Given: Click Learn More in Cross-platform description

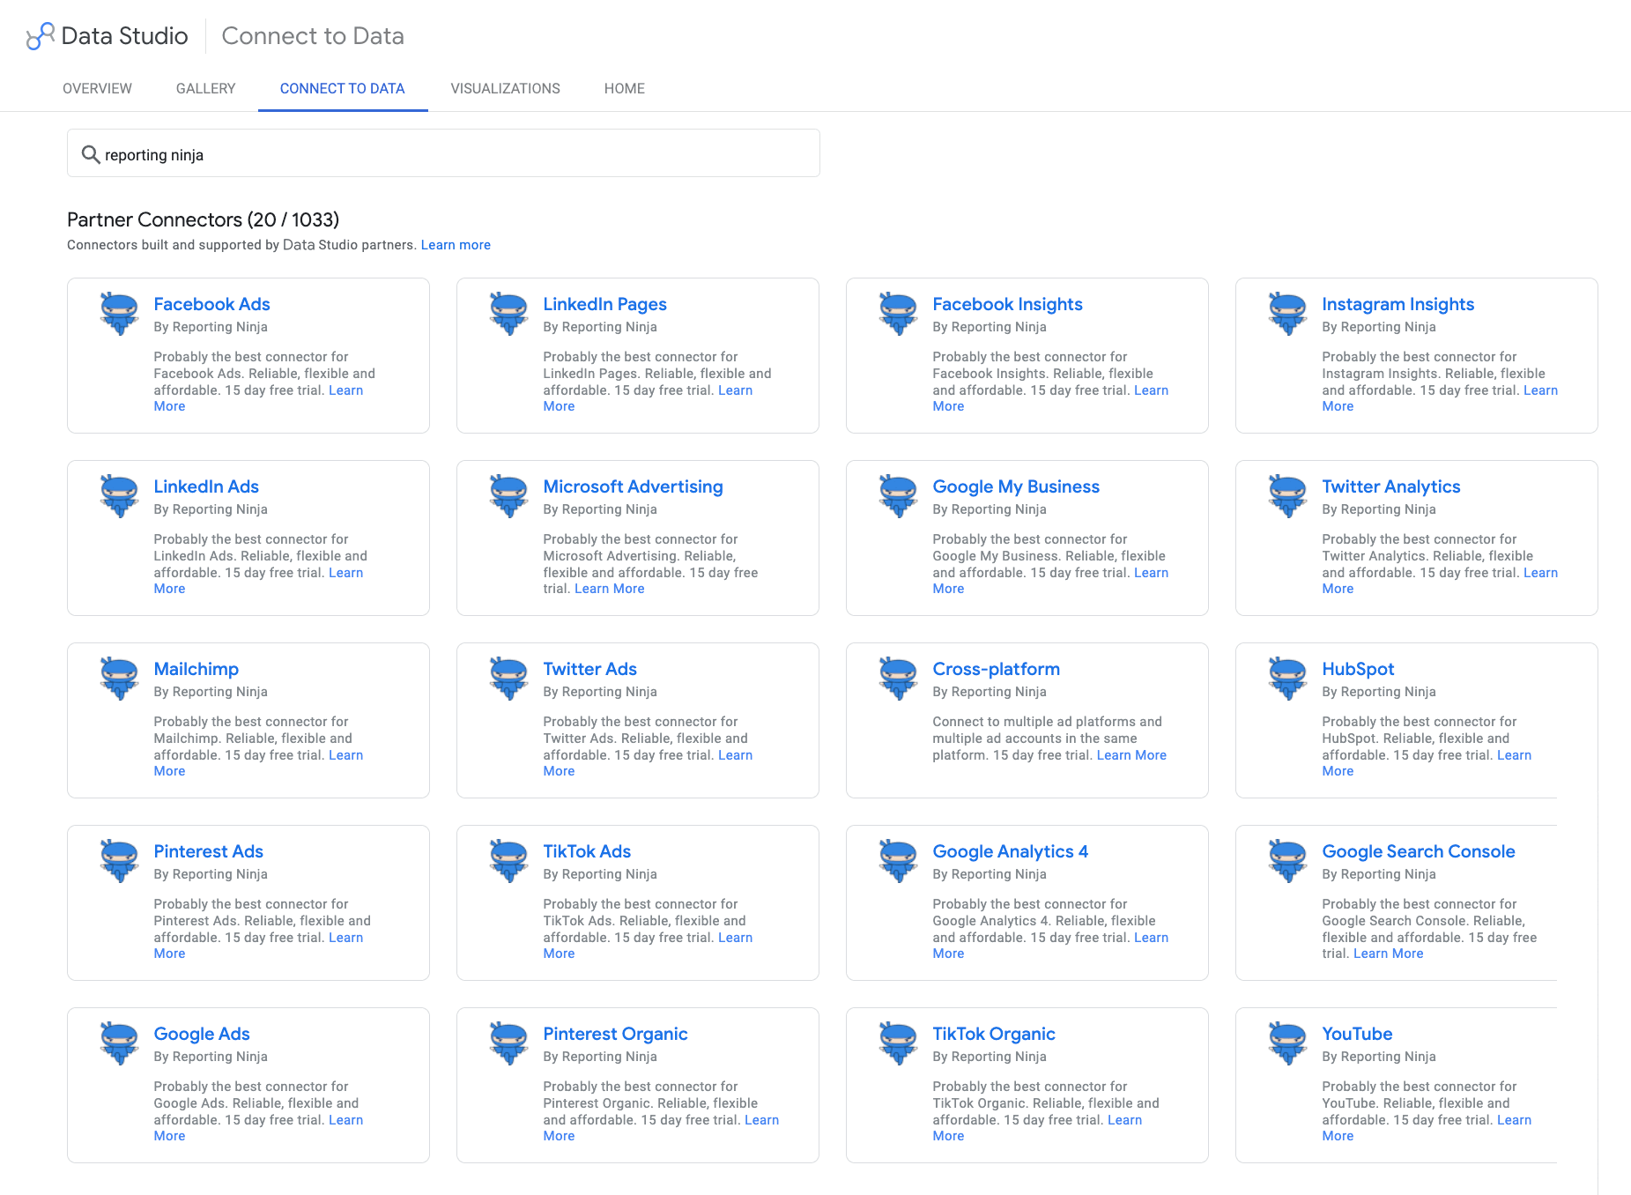Looking at the screenshot, I should pyautogui.click(x=1131, y=755).
